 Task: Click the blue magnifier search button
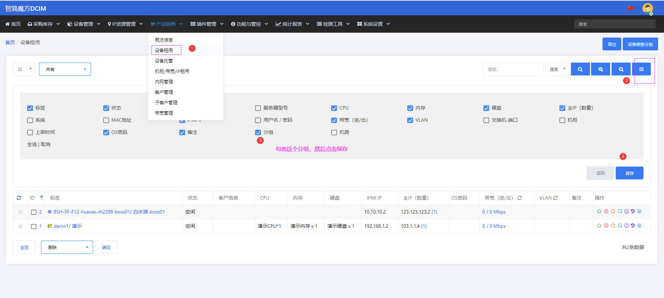(x=580, y=69)
